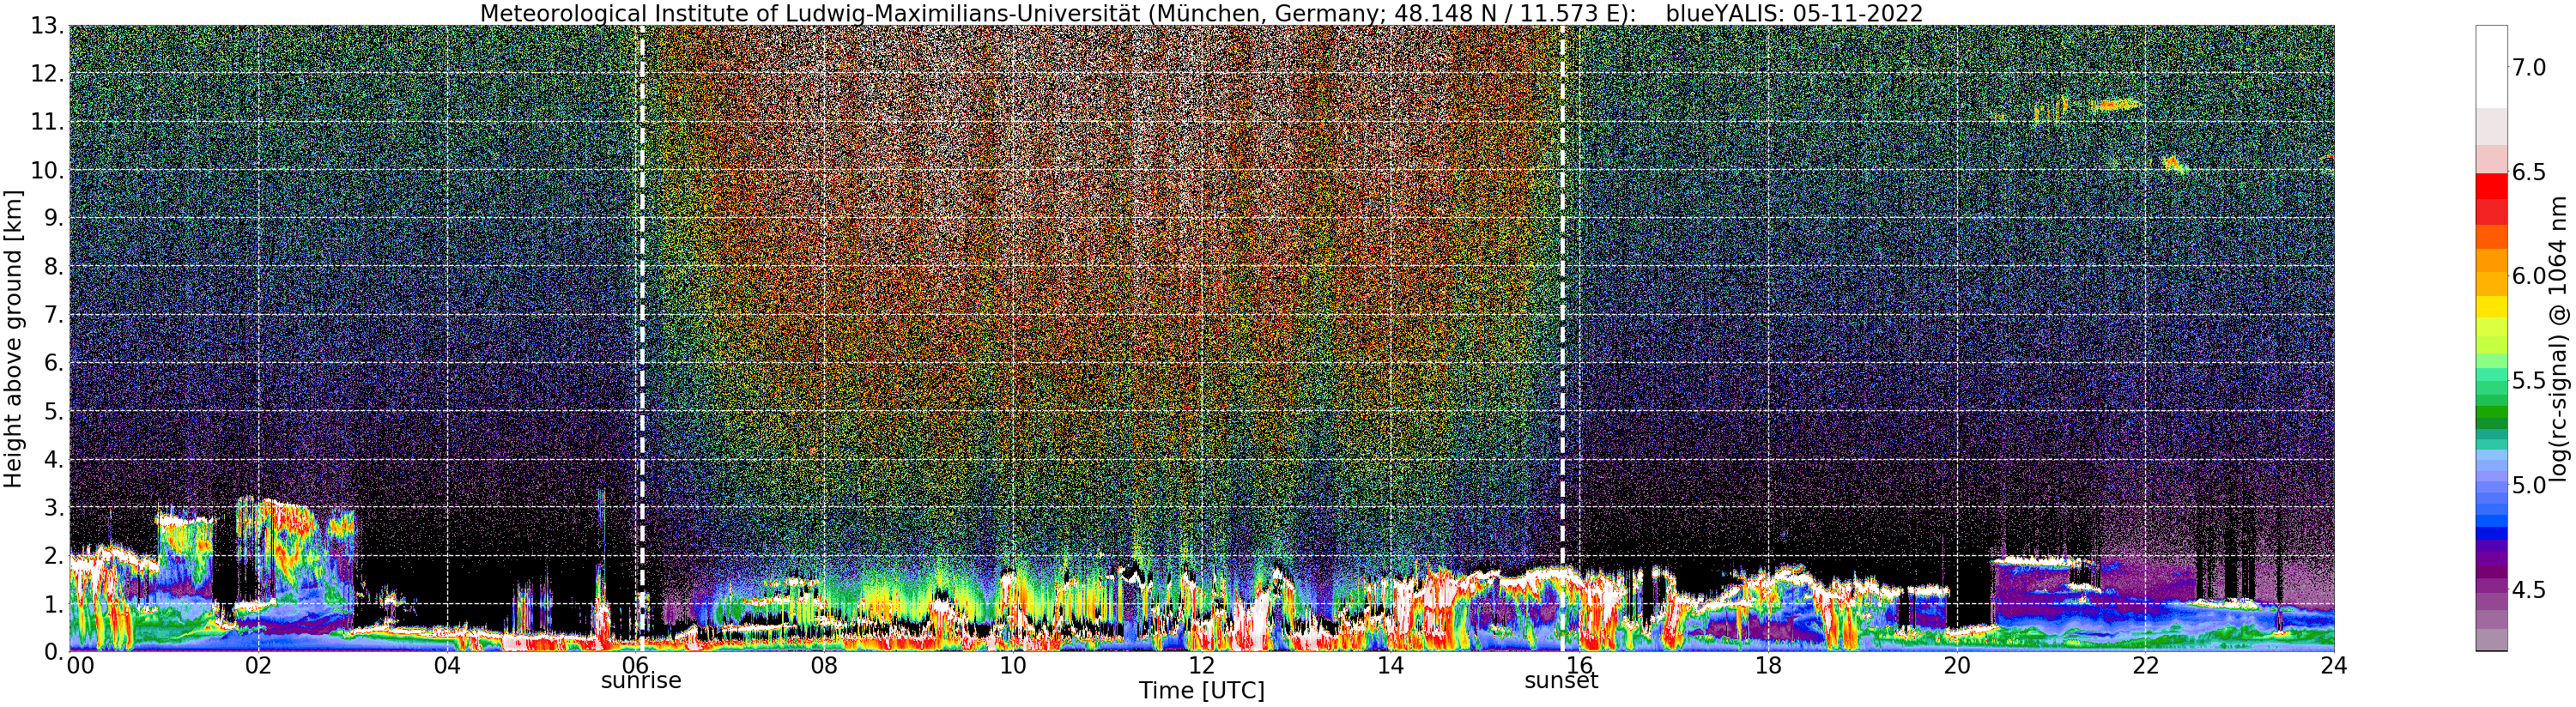Viewport: 2576px width, 707px height.
Task: Click the x-axis tick label '20'
Action: 1957,665
